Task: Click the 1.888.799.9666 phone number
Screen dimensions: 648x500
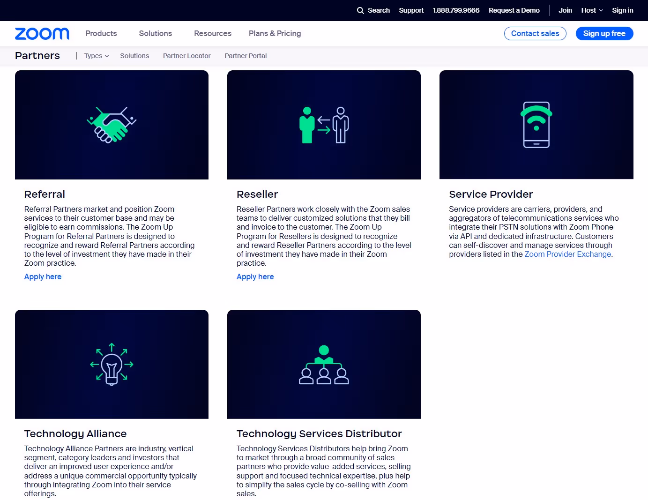Action: coord(456,10)
